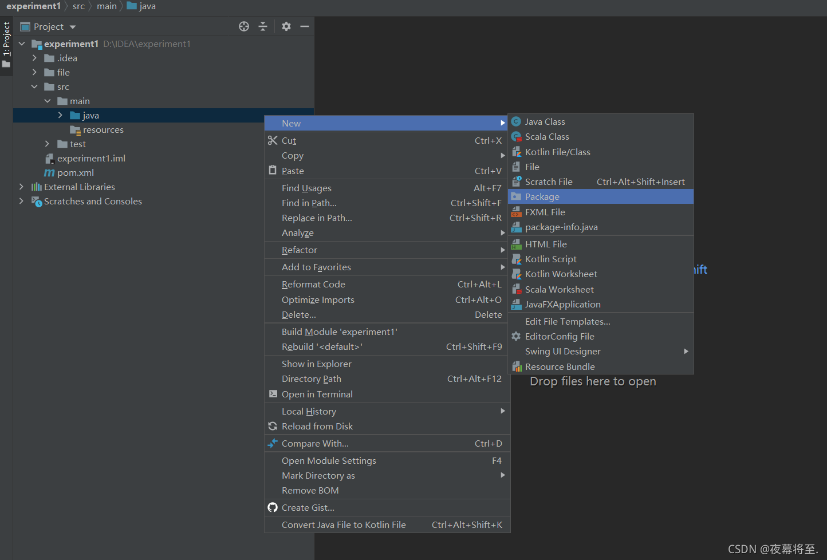Open Mark Directory as submenu
The image size is (827, 560).
click(x=387, y=475)
